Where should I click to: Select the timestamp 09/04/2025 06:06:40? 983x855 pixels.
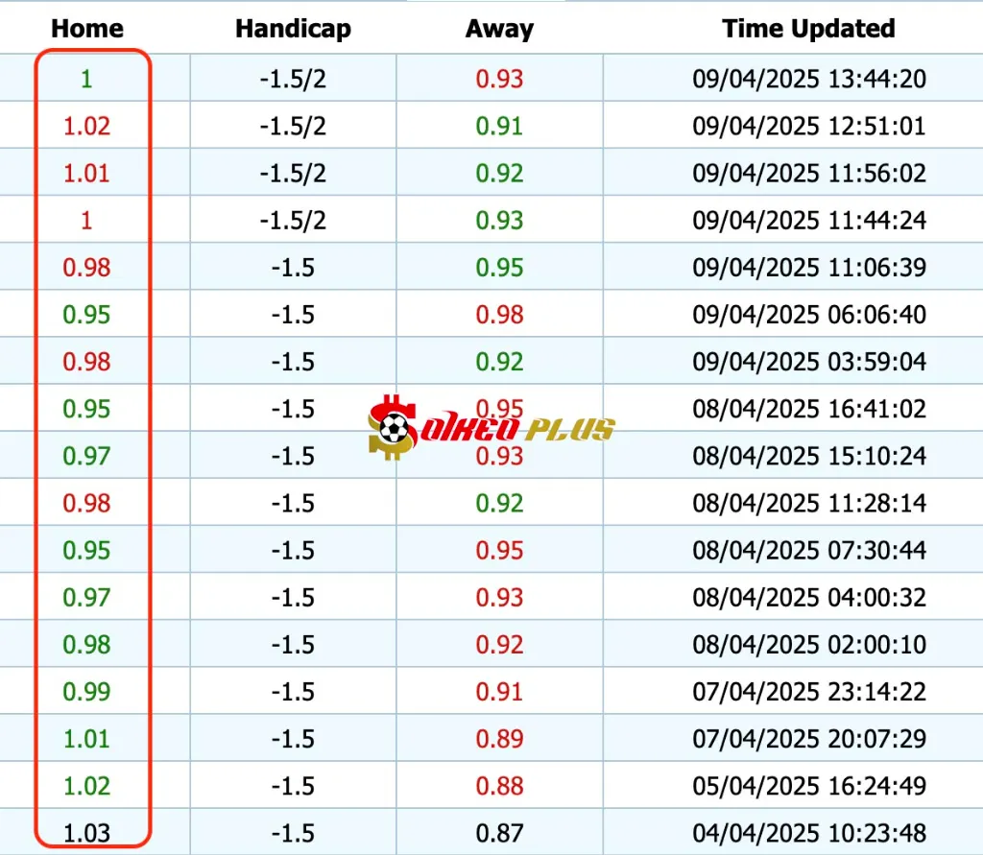(x=809, y=315)
